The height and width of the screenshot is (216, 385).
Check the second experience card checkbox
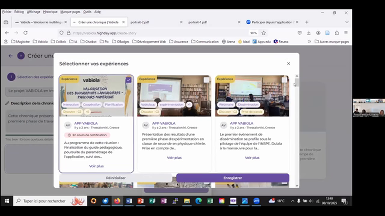pyautogui.click(x=206, y=80)
